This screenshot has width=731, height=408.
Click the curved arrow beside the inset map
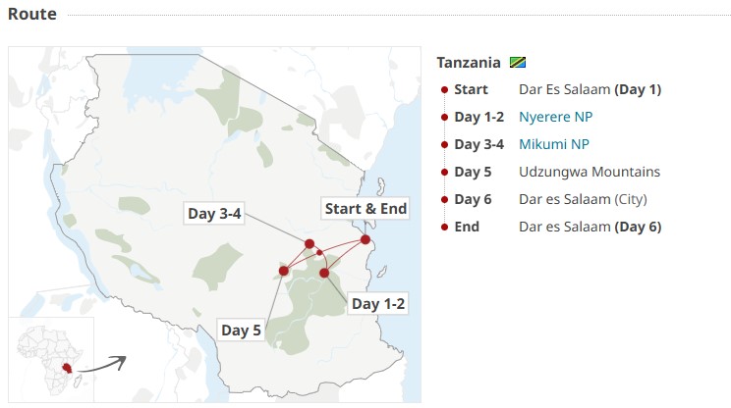103,363
